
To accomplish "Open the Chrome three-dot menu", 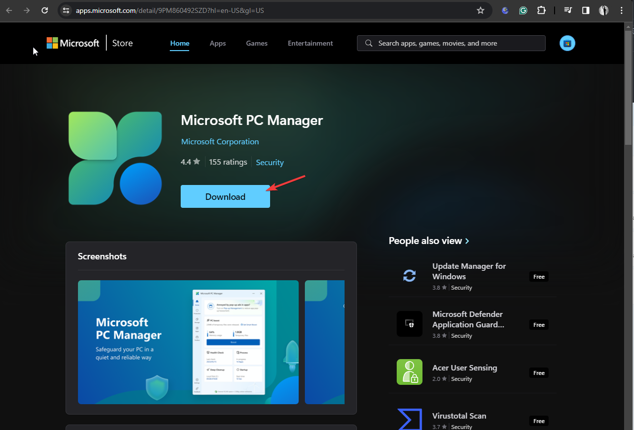I will click(x=622, y=10).
